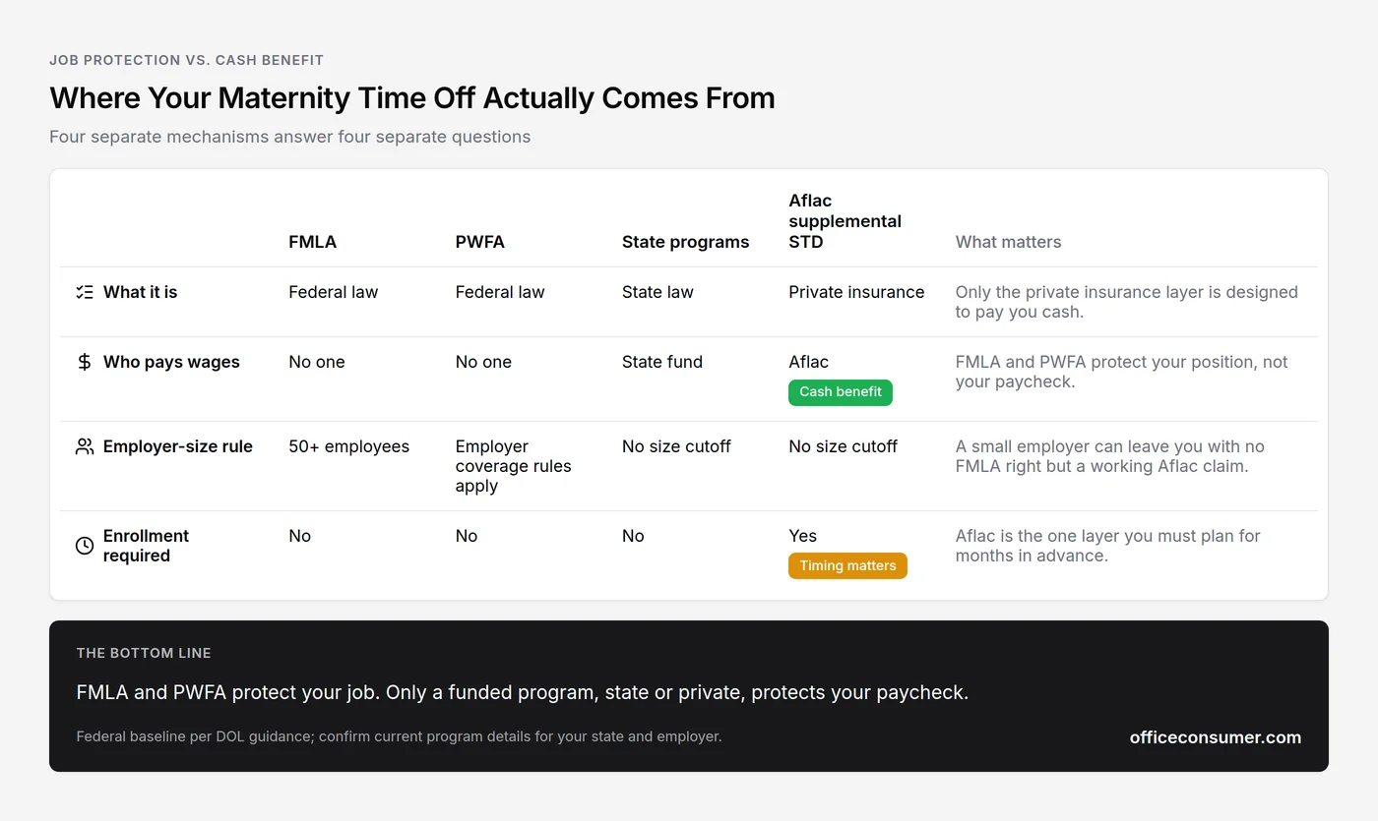Click the What matters column header
This screenshot has height=821, width=1378.
tap(1008, 242)
